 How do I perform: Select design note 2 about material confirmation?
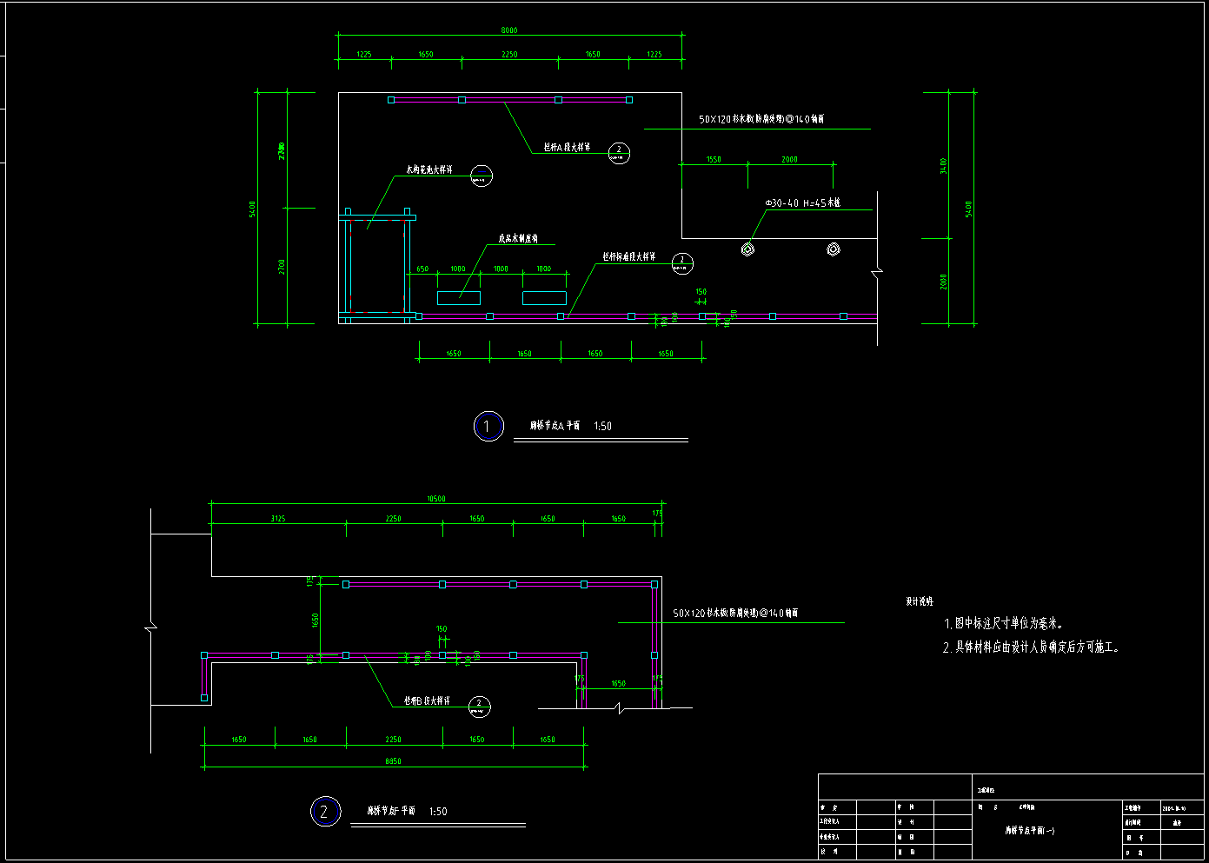pyautogui.click(x=1031, y=647)
